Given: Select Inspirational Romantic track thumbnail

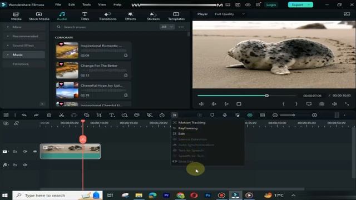Looking at the screenshot, I should [67, 51].
